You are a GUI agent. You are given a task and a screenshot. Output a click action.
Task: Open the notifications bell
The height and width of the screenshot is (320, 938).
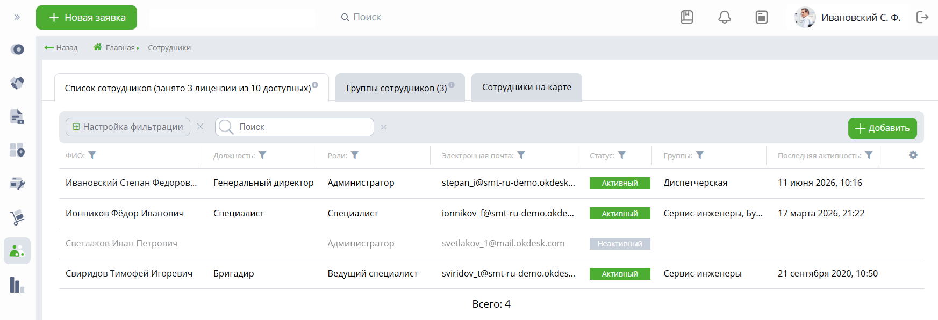point(725,17)
